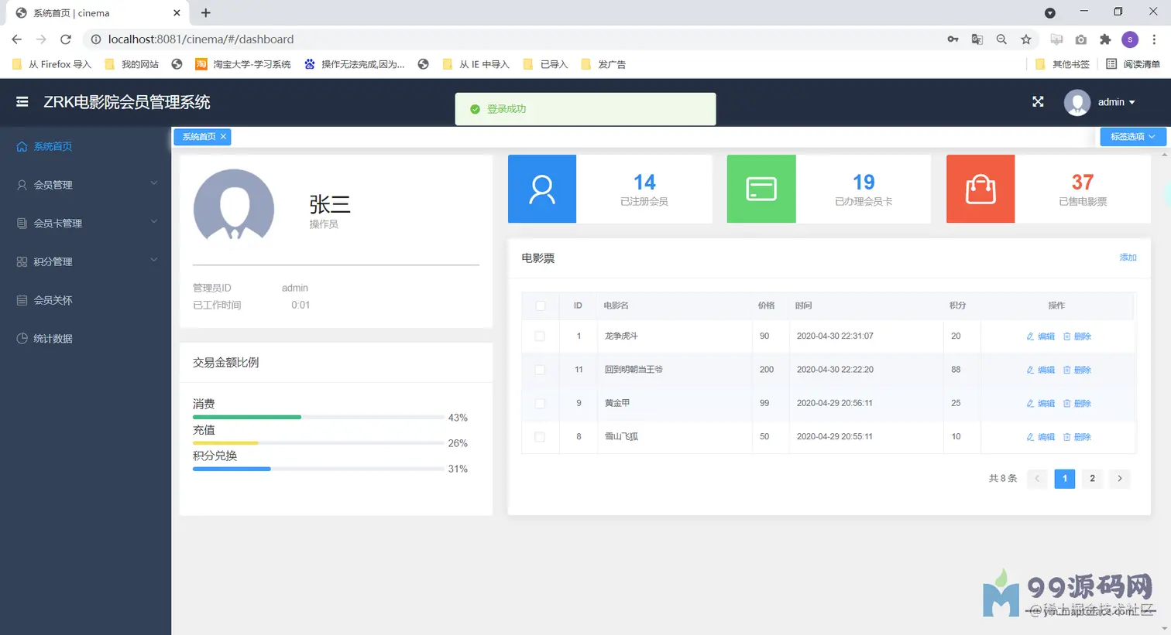Collapse sidebar with the hamburger menu icon
1171x635 pixels.
22,102
